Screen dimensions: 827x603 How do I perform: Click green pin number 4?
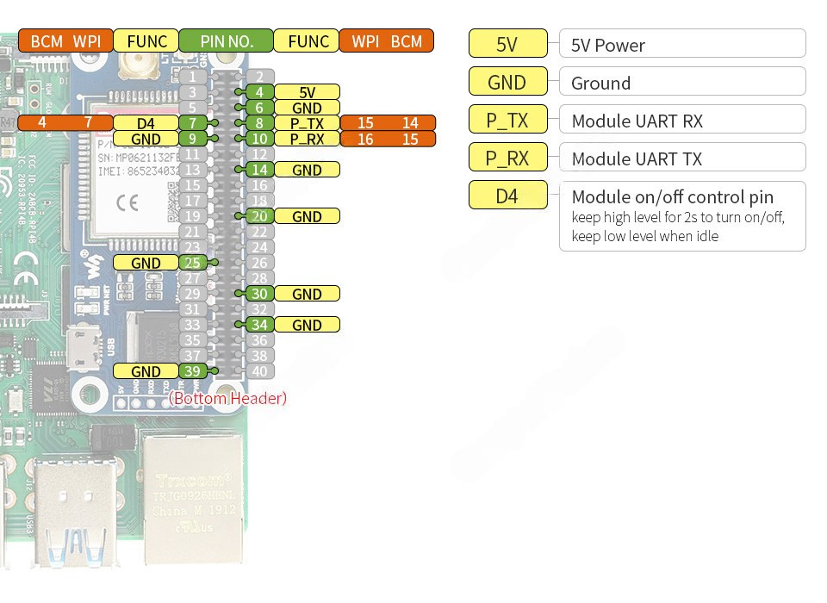(259, 92)
